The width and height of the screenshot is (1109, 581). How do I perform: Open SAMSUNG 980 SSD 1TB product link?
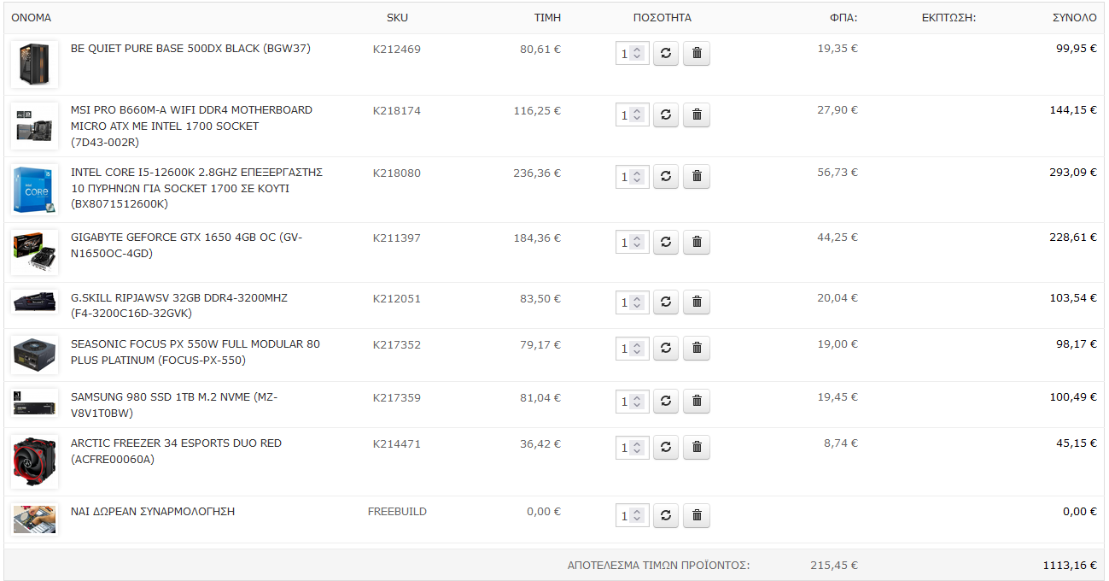click(x=174, y=405)
